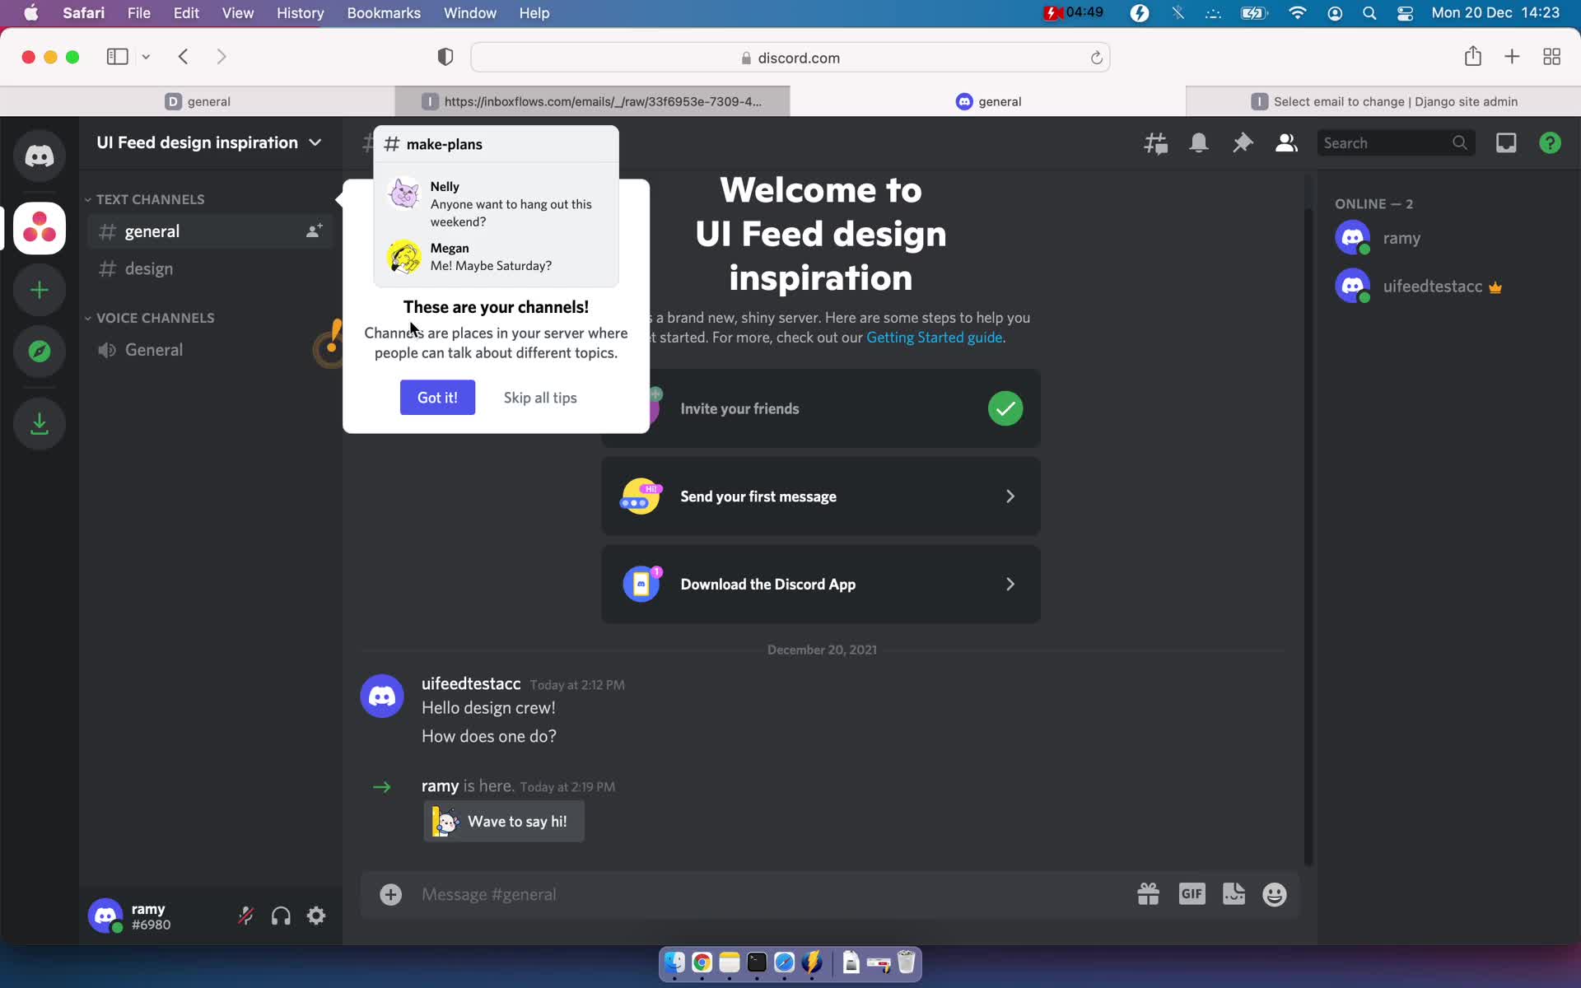Select the Download the Discord App option
This screenshot has width=1581, height=988.
[821, 584]
